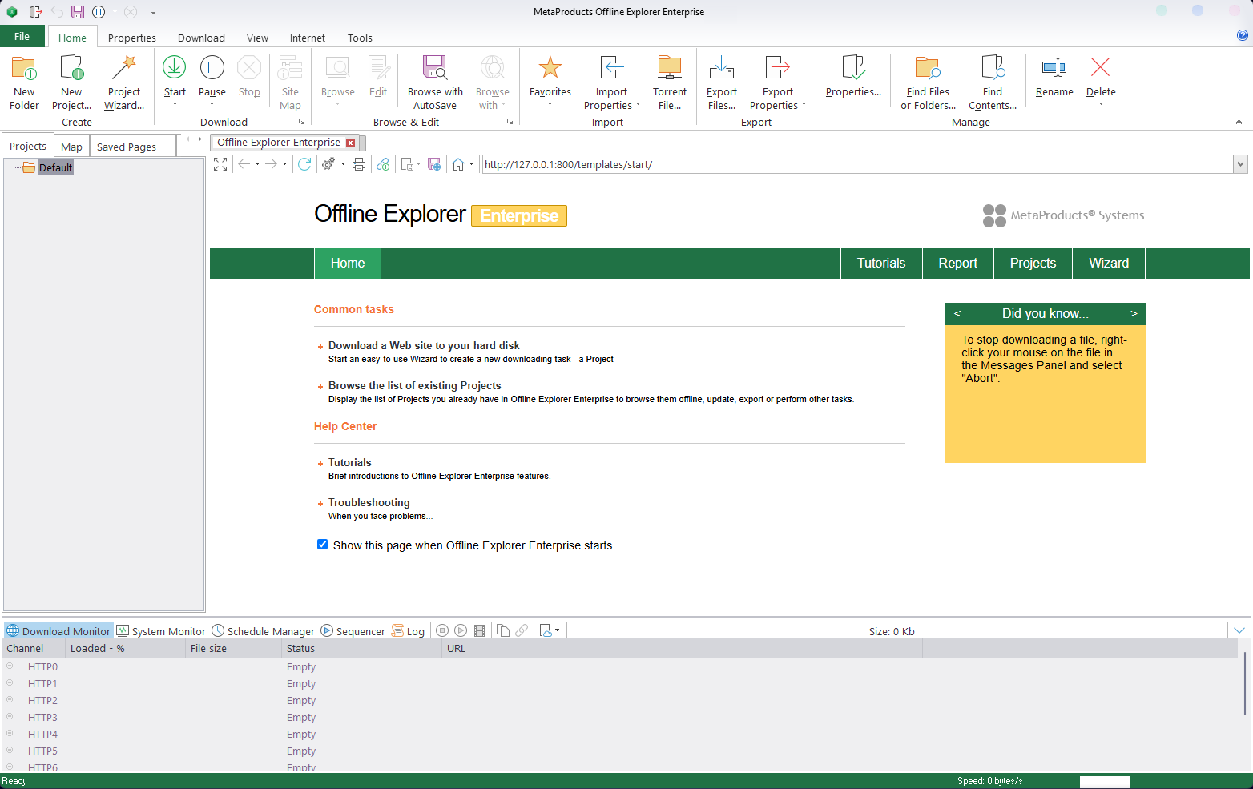Click Download a Web site to your hard disk
Image resolution: width=1253 pixels, height=789 pixels.
point(424,345)
